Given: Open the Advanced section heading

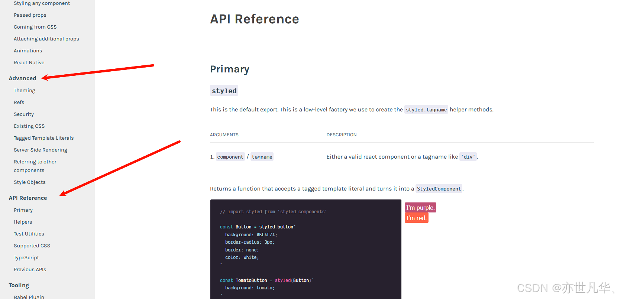Looking at the screenshot, I should click(x=23, y=78).
